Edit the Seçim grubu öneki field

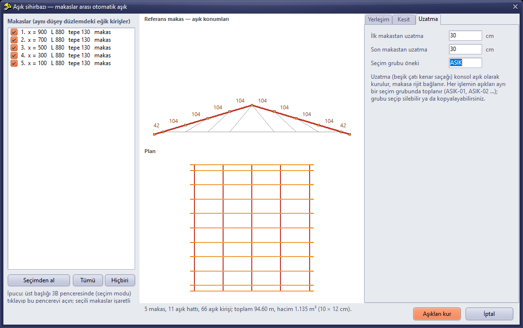point(465,63)
